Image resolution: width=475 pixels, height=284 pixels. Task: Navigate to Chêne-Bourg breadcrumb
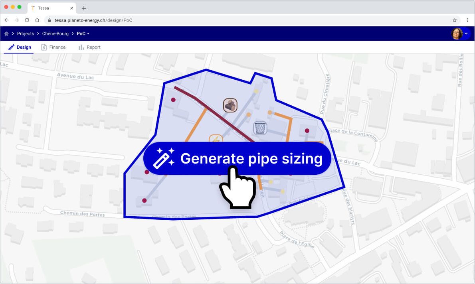click(x=55, y=34)
